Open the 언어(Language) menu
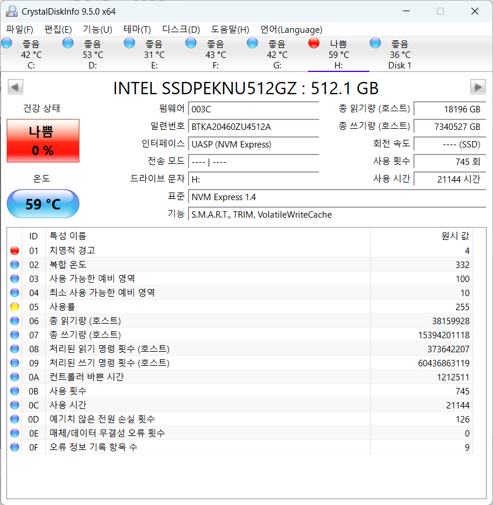493x505 pixels. (x=291, y=30)
